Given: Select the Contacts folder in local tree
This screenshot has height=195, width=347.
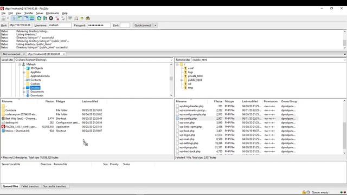Looking at the screenshot, I should coord(36,80).
